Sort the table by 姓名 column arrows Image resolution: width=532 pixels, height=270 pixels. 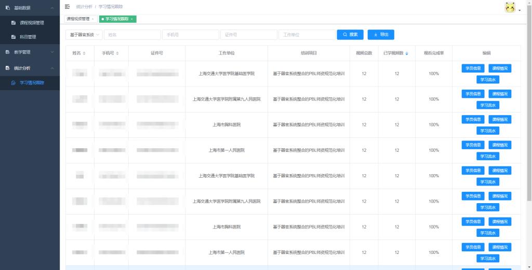pyautogui.click(x=84, y=53)
